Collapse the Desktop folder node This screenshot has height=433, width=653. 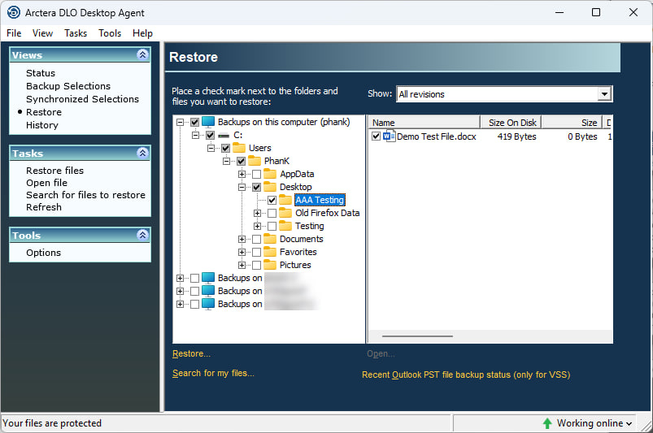click(x=242, y=187)
